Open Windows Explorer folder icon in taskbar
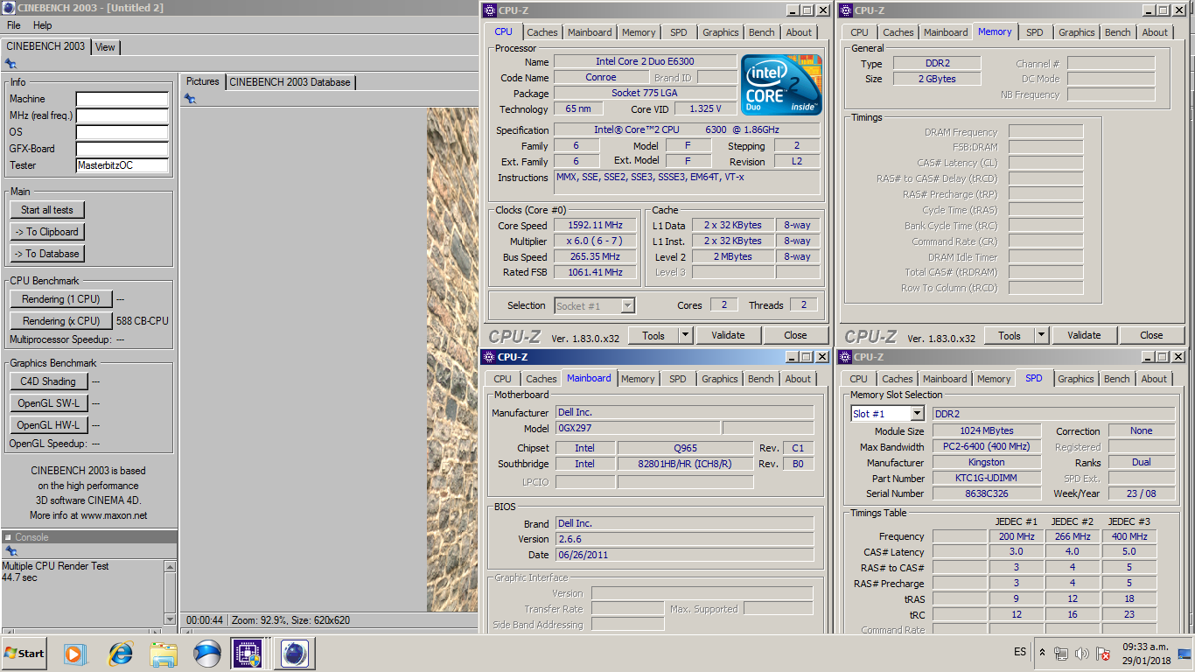The height and width of the screenshot is (672, 1195). pos(164,653)
